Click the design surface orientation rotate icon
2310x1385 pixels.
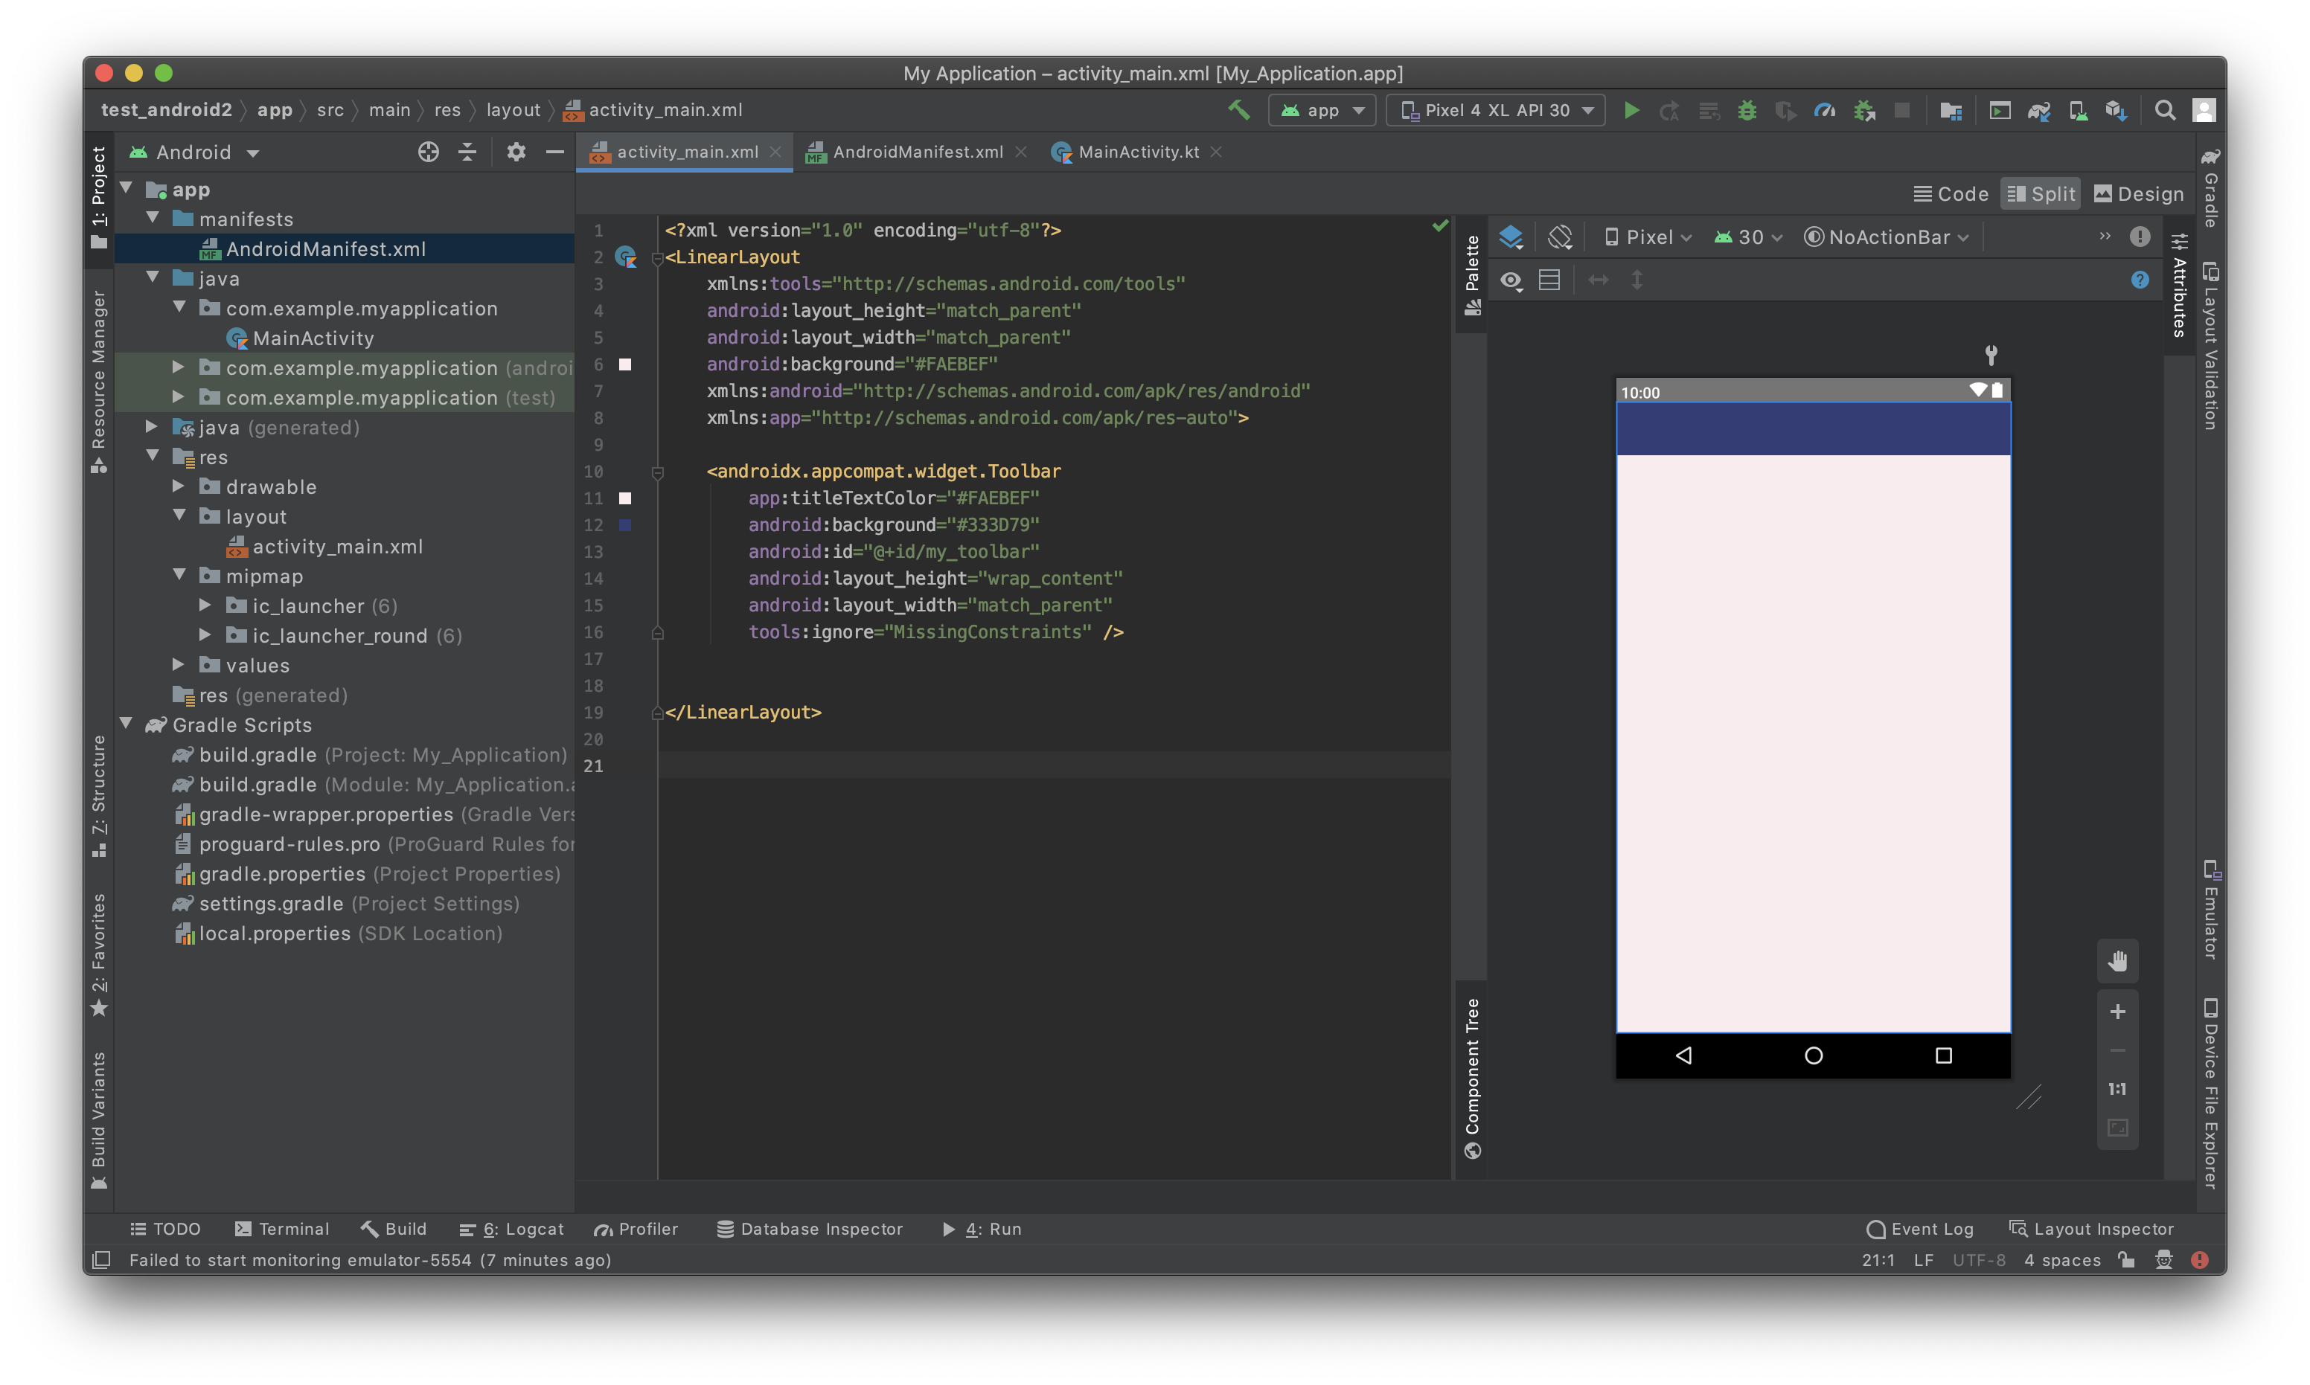[1559, 237]
